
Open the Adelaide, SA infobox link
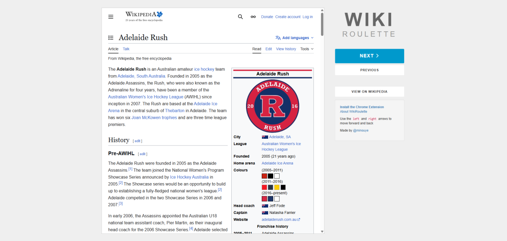(280, 137)
